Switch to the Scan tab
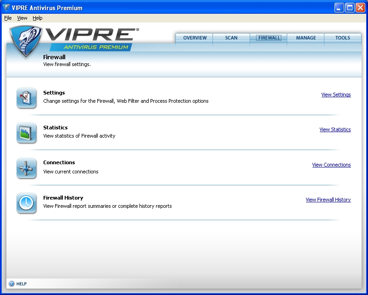Image resolution: width=368 pixels, height=295 pixels. tap(231, 38)
